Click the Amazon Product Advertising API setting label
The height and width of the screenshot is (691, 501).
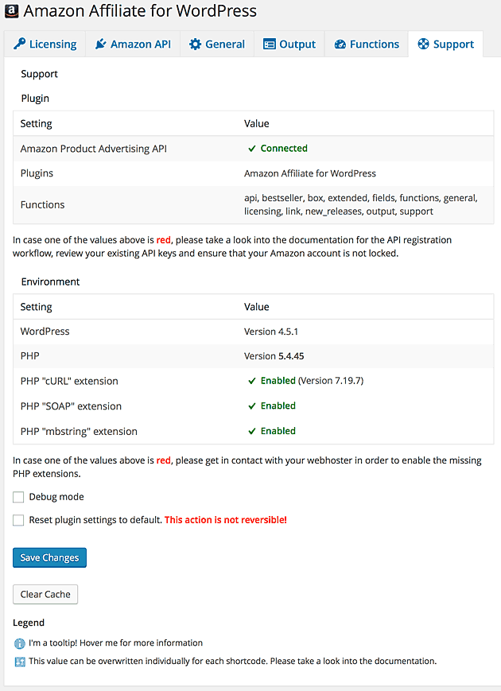(93, 149)
